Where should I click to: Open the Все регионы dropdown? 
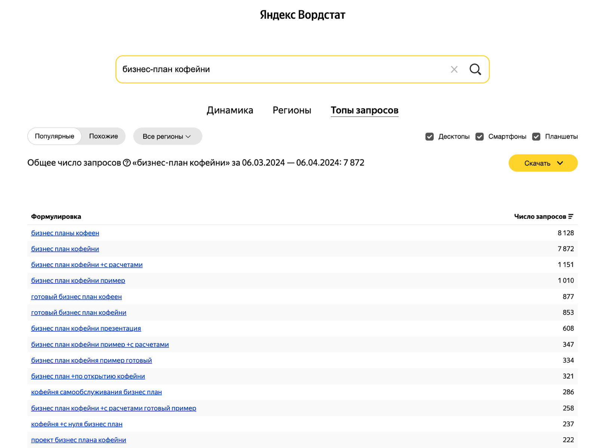click(x=167, y=136)
